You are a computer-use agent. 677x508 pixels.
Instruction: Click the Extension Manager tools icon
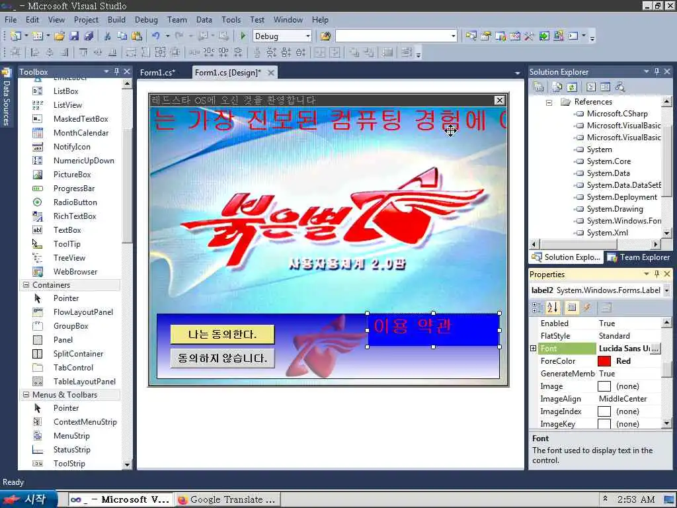[x=558, y=36]
